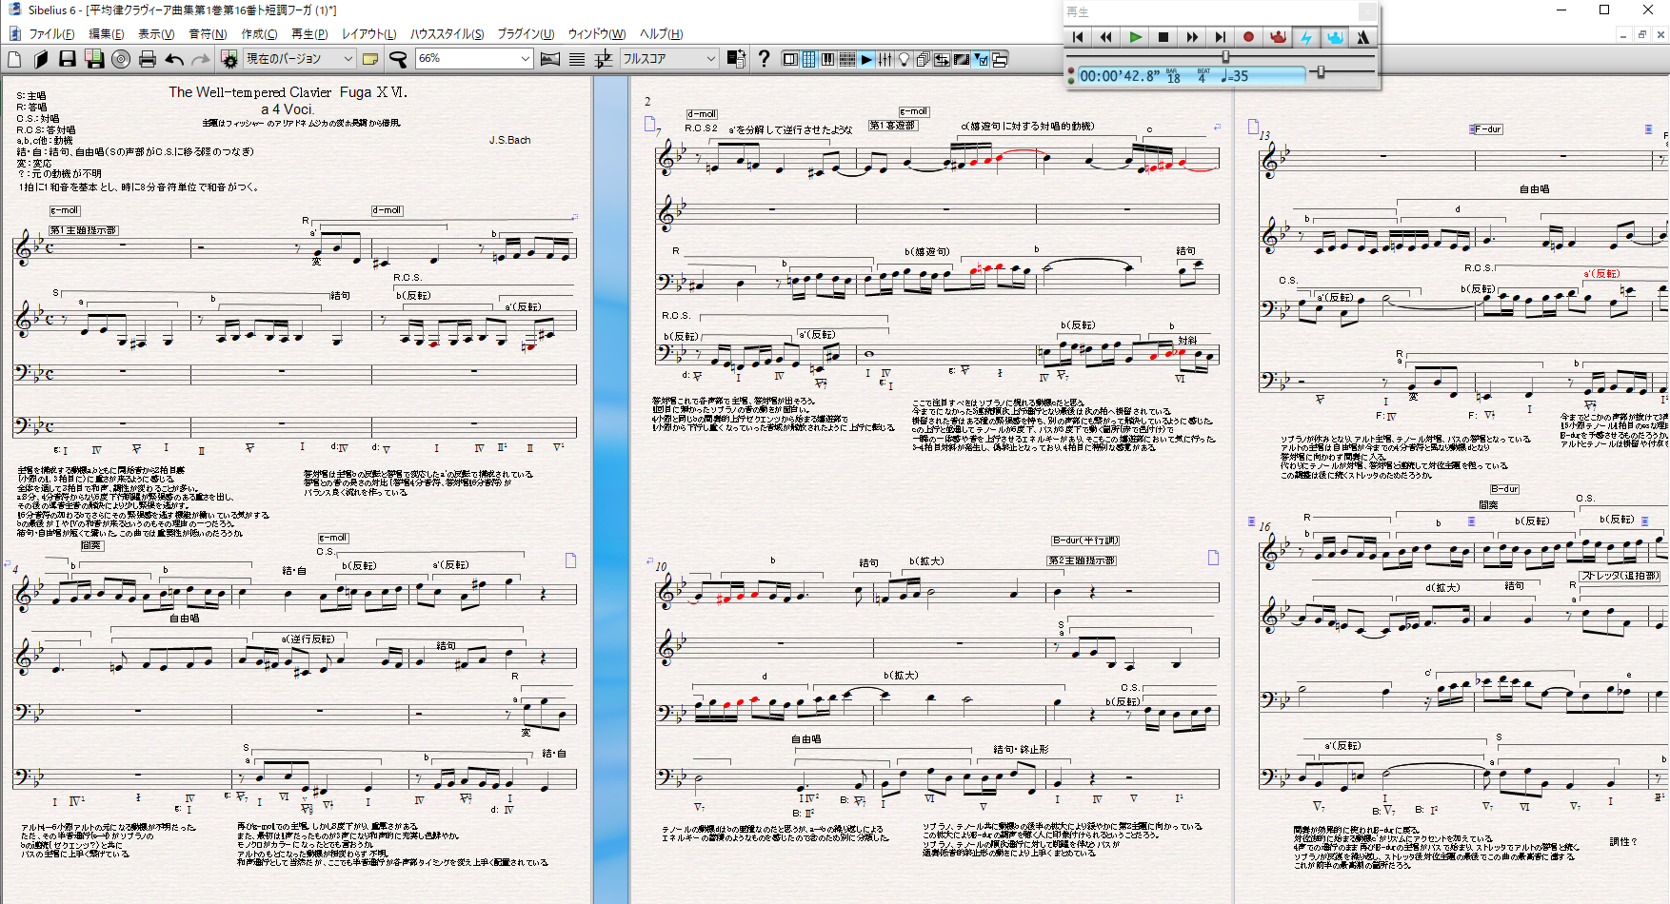The width and height of the screenshot is (1670, 904).
Task: Move playback line to end
Action: [1221, 37]
